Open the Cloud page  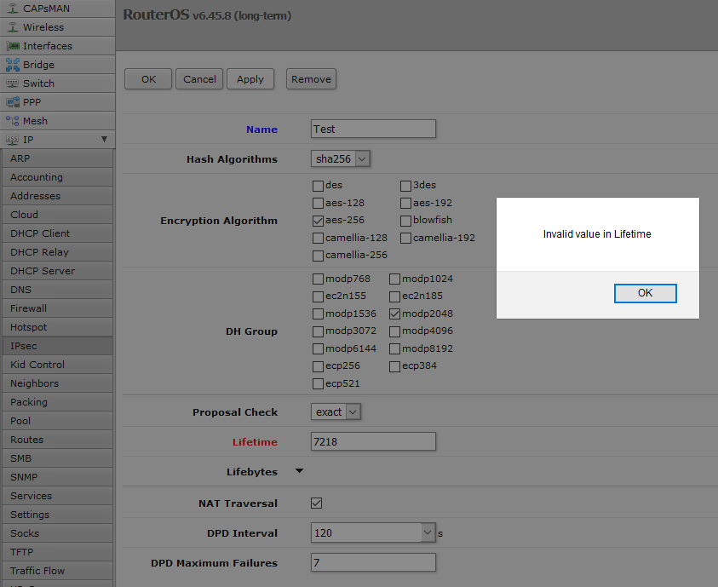(x=57, y=215)
